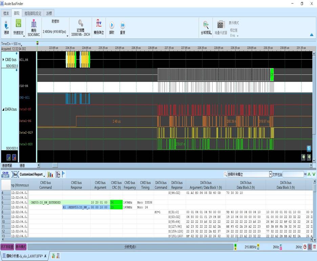The height and width of the screenshot is (261, 317).
Task: Collapse the DATA bus channel group
Action: pos(4,109)
